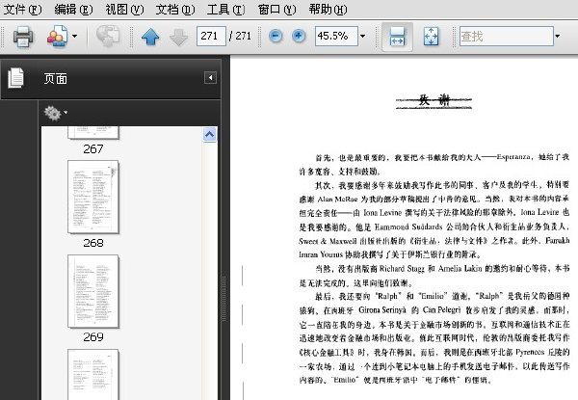The image size is (578, 400).
Task: Open the 文档(D) menu
Action: pos(175,10)
